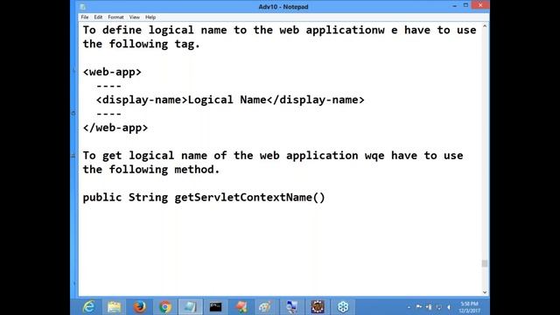Open the red flower taskbar app
The image size is (560, 315).
click(241, 307)
